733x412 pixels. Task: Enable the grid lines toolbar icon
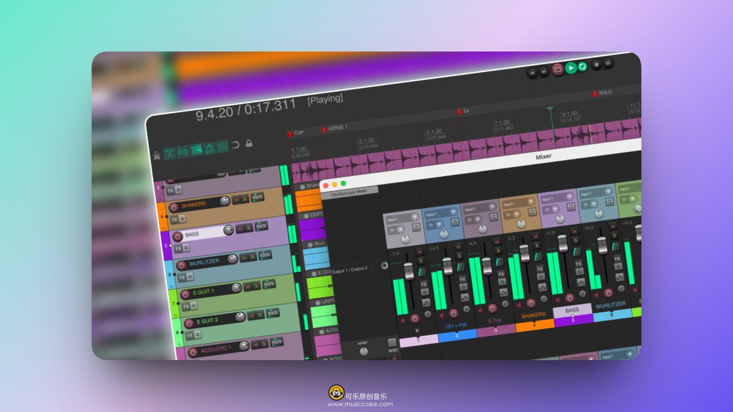click(x=222, y=147)
